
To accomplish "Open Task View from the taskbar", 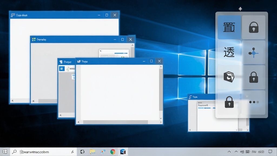I will pyautogui.click(x=82, y=152).
